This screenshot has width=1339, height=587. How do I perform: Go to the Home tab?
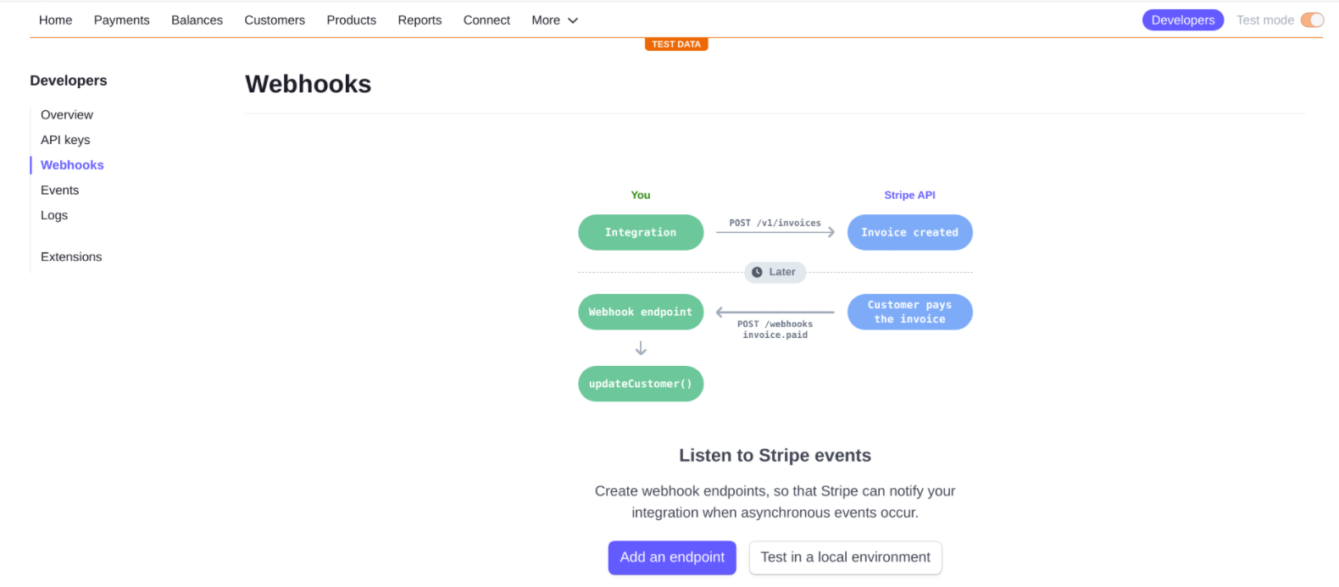55,20
